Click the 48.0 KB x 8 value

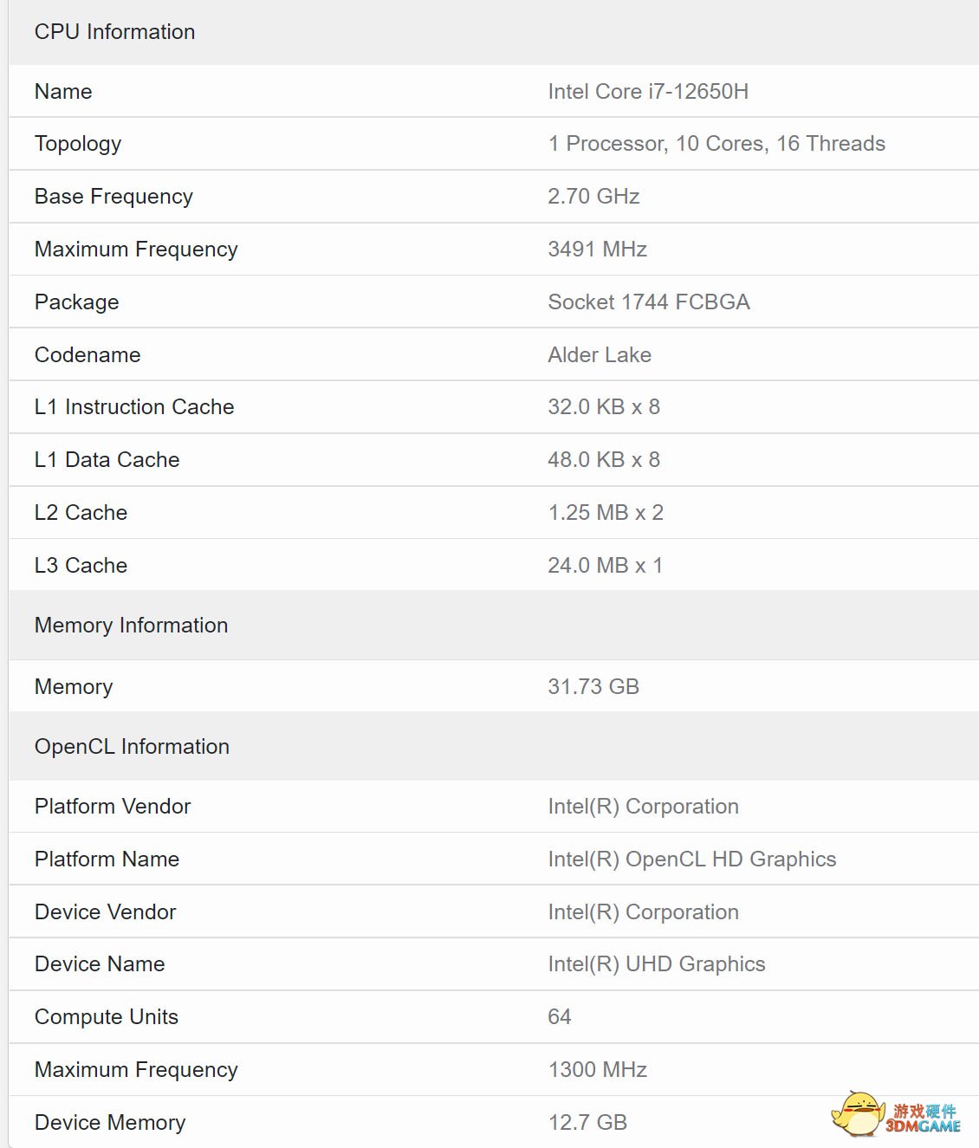[x=603, y=460]
